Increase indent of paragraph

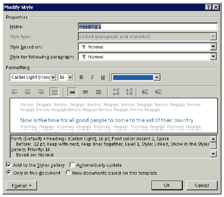(158, 92)
